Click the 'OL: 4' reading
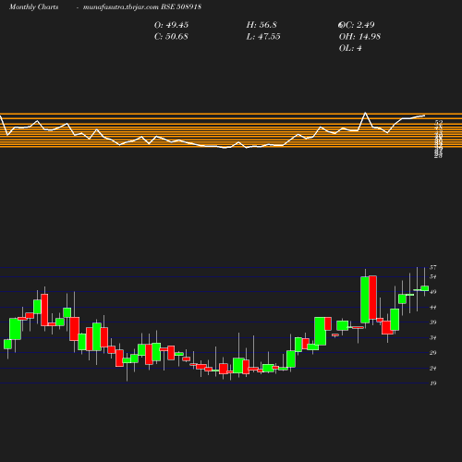This screenshot has width=462, height=462. (x=350, y=48)
